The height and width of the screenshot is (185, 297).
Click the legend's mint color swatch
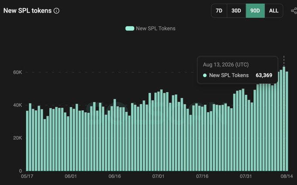(130, 28)
